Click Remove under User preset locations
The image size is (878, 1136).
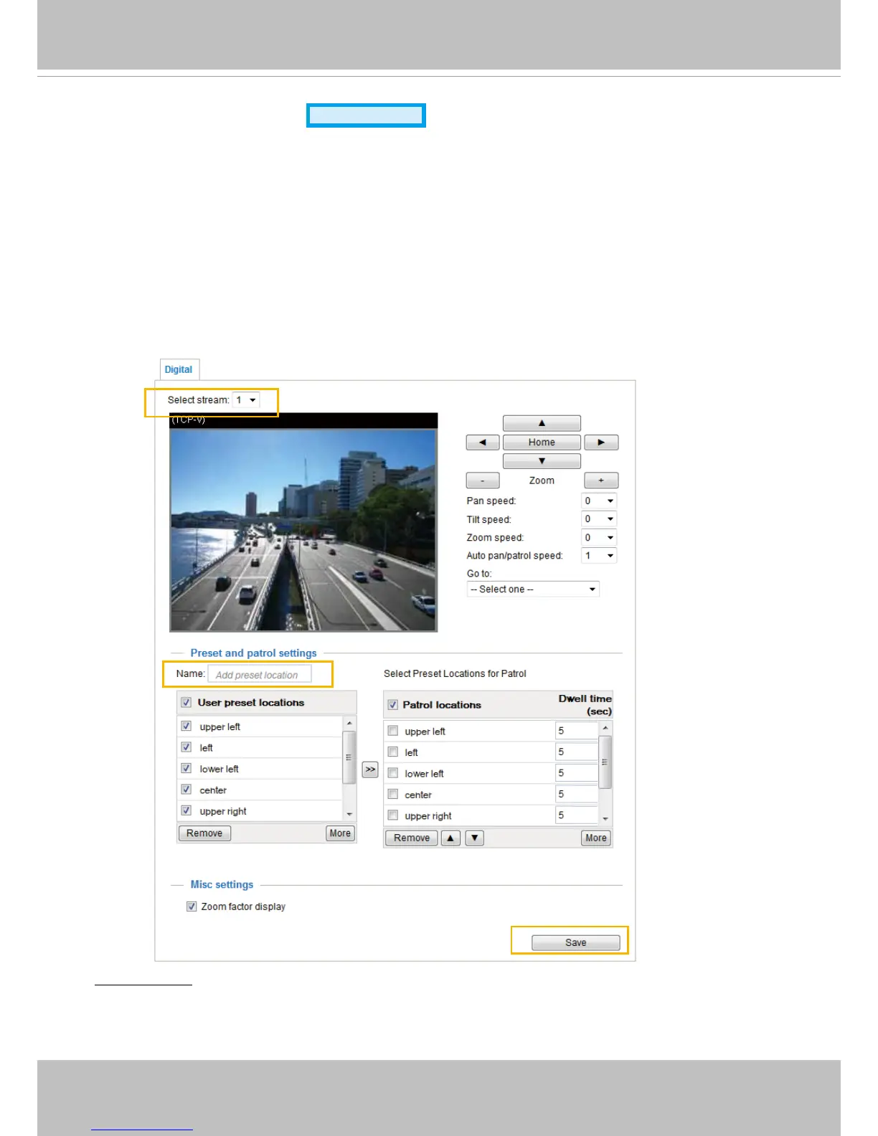[204, 833]
